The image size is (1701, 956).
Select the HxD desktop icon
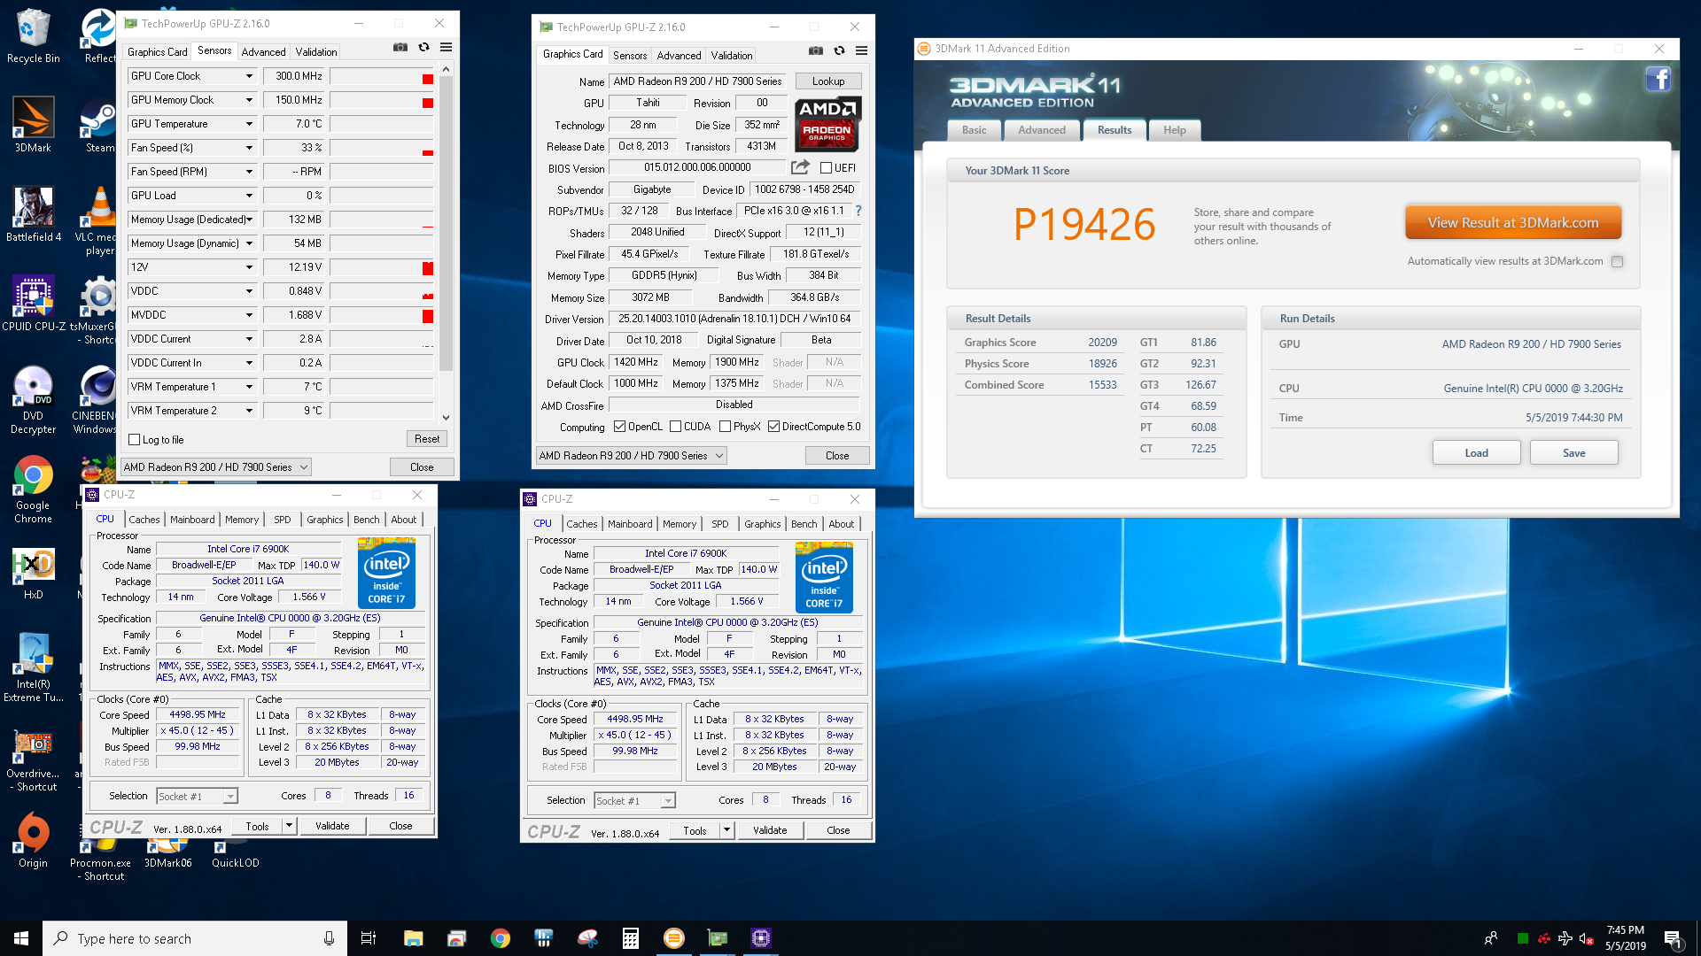[x=33, y=573]
